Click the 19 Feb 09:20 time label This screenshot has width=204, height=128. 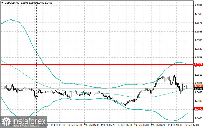tap(158, 125)
